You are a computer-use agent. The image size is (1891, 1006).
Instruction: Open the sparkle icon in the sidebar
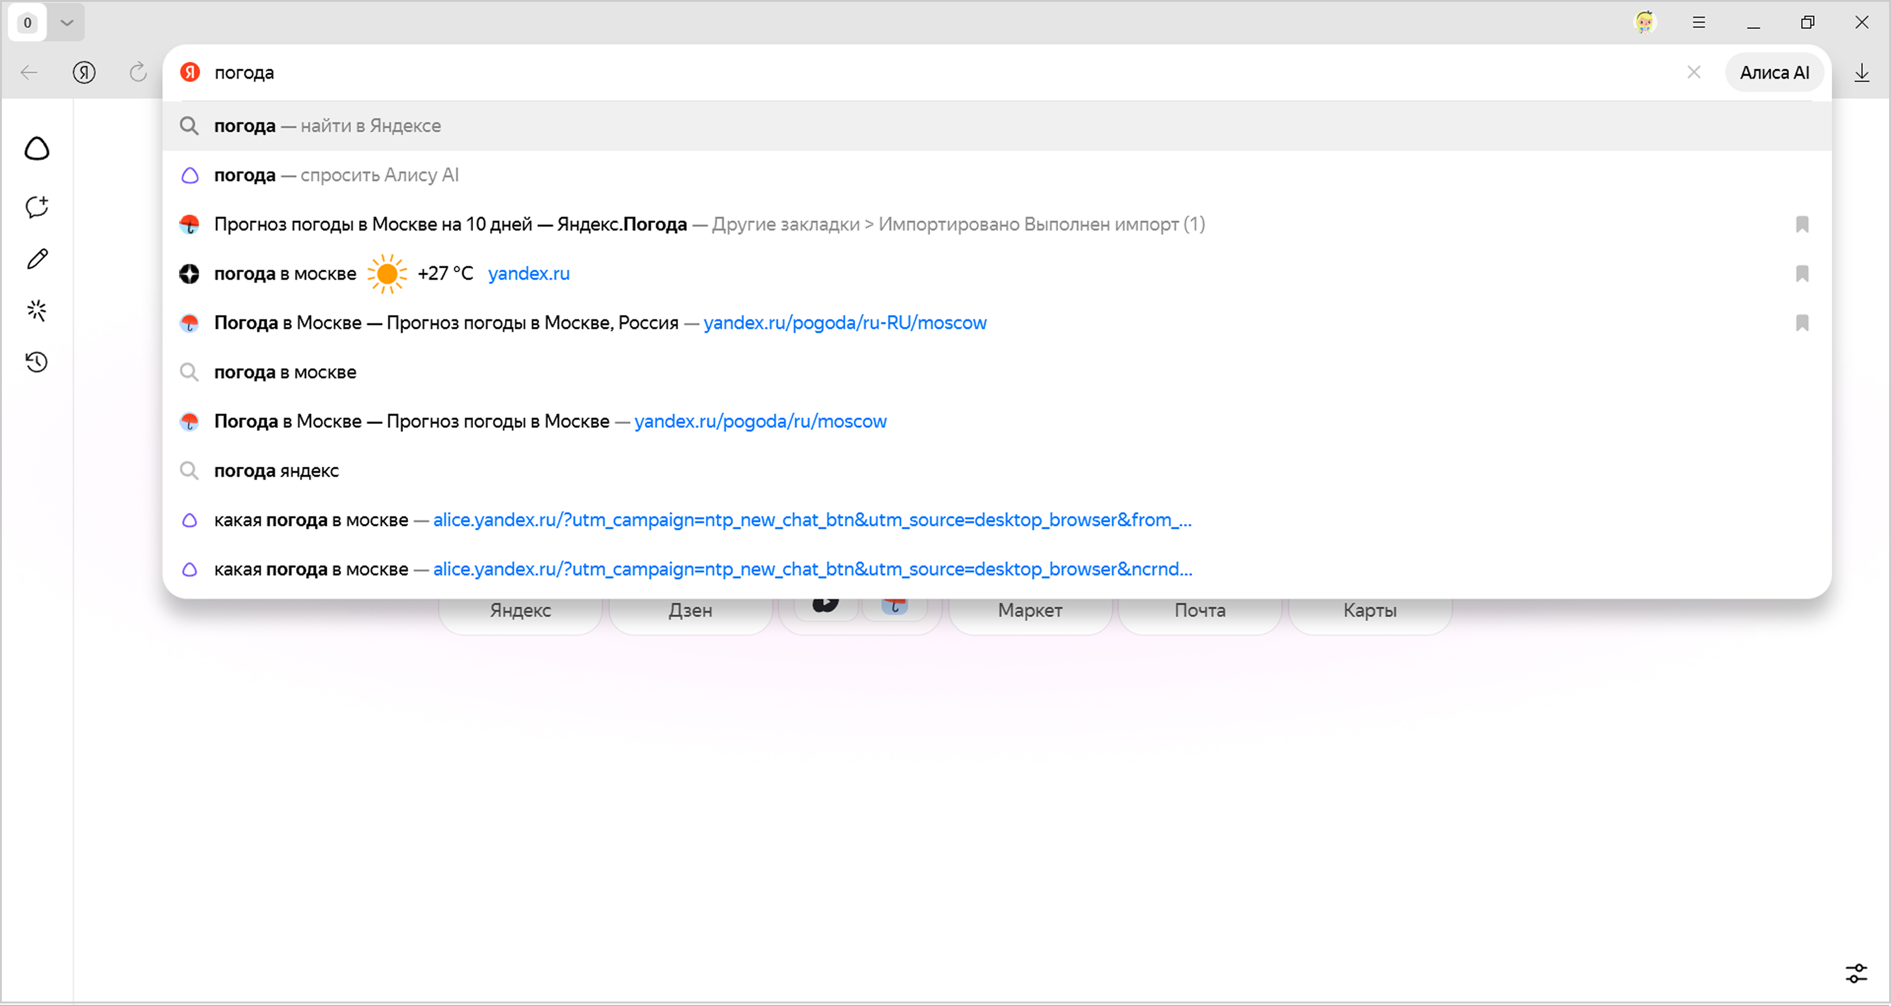(37, 311)
